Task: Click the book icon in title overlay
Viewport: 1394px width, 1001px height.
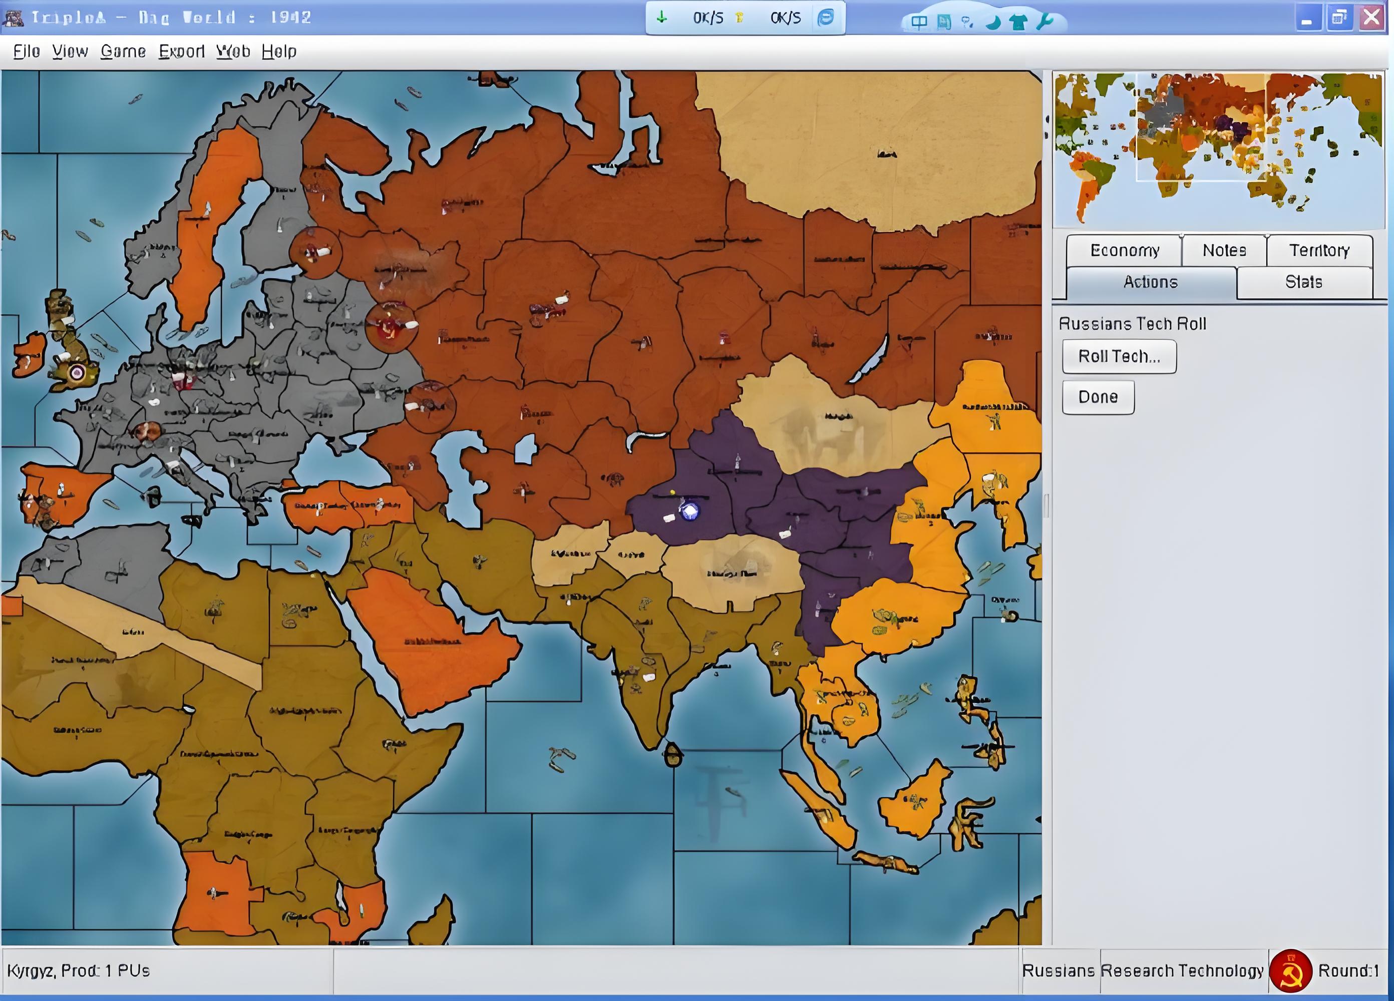Action: point(919,23)
